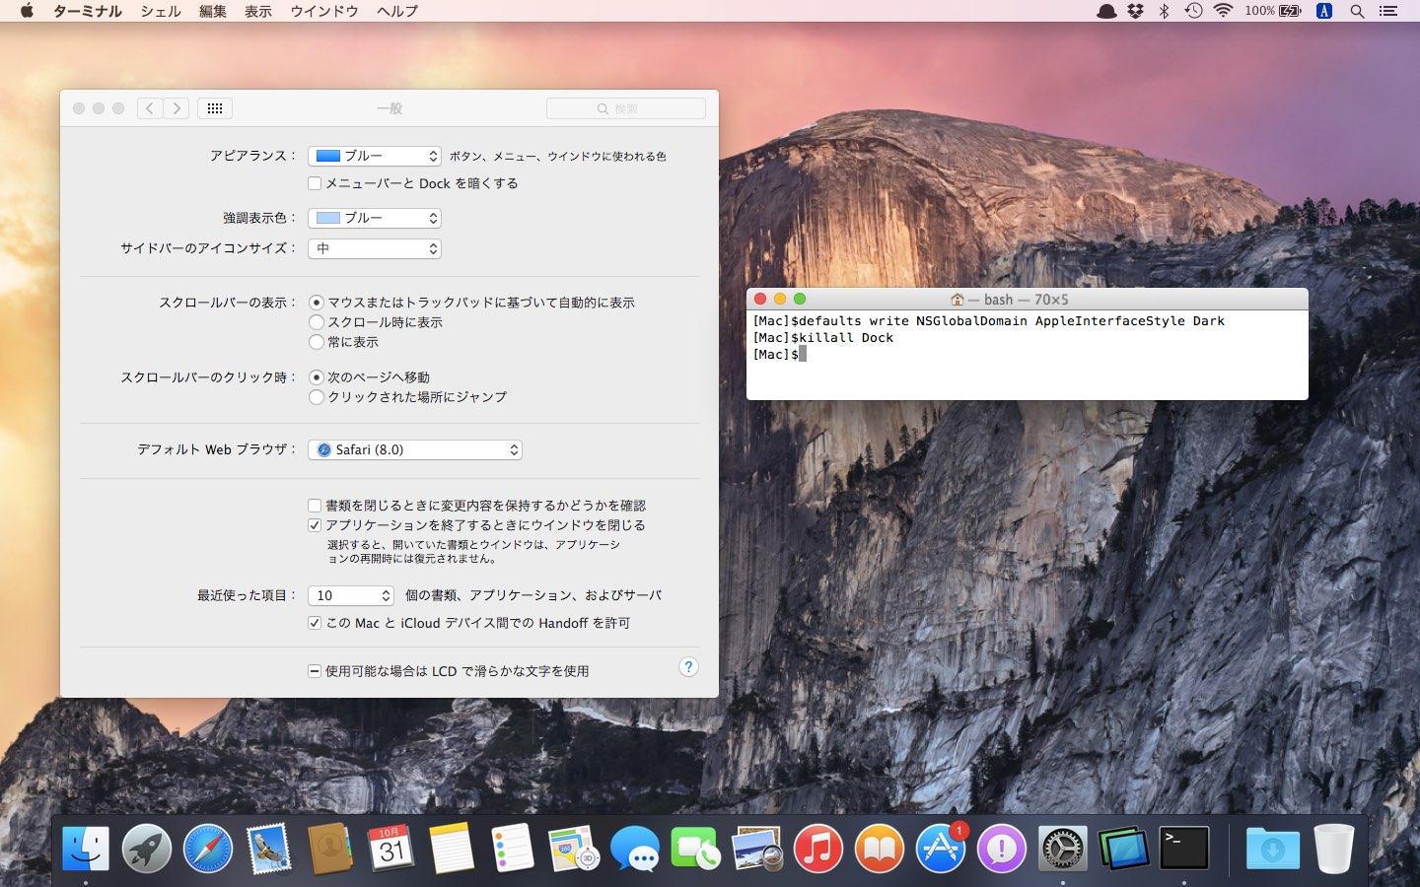Screen dimensions: 1420x887
Task: Launch Launchpad rocket icon in Dock
Action: point(147,848)
